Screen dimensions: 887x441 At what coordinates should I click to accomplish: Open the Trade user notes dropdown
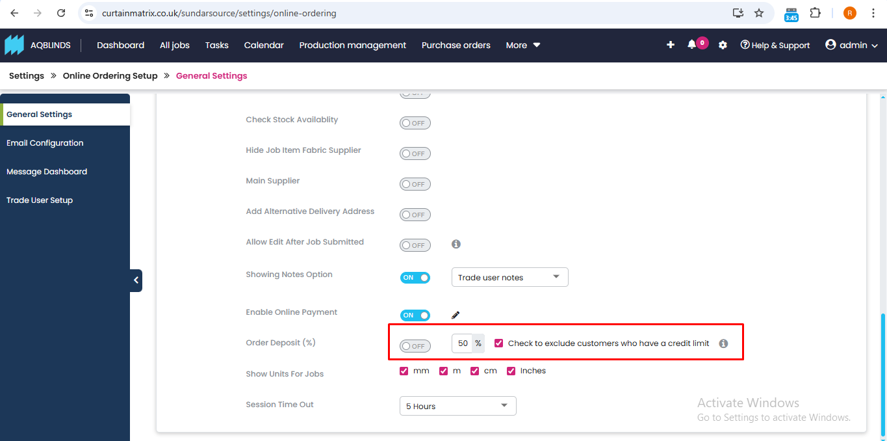[509, 277]
